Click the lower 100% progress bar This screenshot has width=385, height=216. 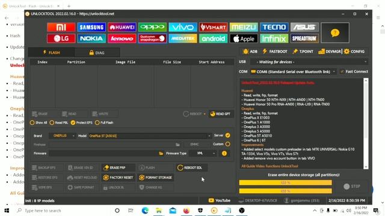285,191
